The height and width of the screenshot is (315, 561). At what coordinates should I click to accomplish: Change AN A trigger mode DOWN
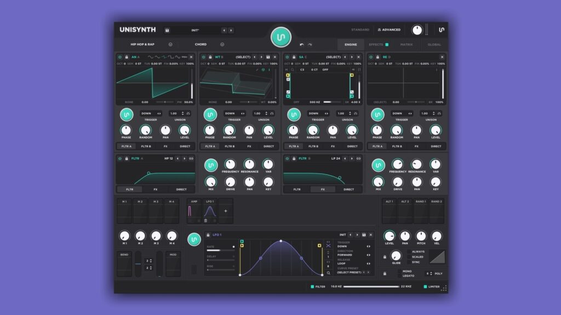pyautogui.click(x=151, y=114)
